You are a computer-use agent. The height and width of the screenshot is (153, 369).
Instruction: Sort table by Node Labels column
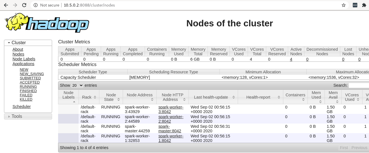point(68,97)
